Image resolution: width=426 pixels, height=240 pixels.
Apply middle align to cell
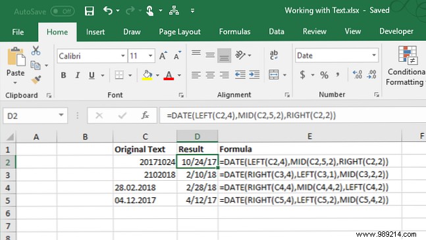point(210,55)
